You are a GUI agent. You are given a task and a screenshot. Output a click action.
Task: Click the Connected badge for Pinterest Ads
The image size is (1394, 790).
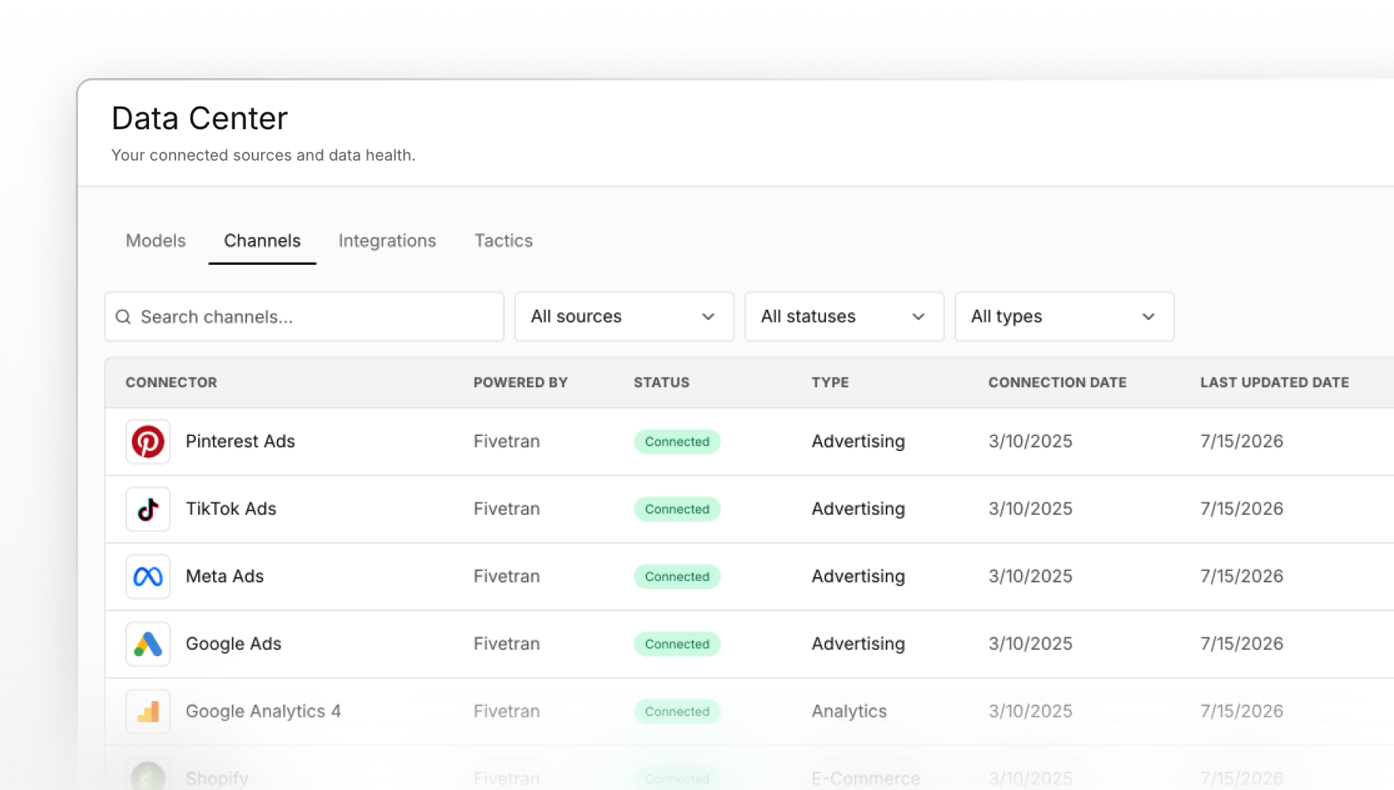point(677,442)
